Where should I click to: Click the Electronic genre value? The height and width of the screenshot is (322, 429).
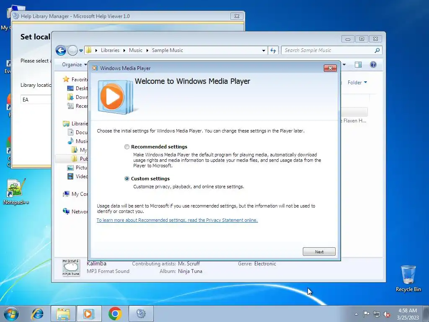point(265,264)
